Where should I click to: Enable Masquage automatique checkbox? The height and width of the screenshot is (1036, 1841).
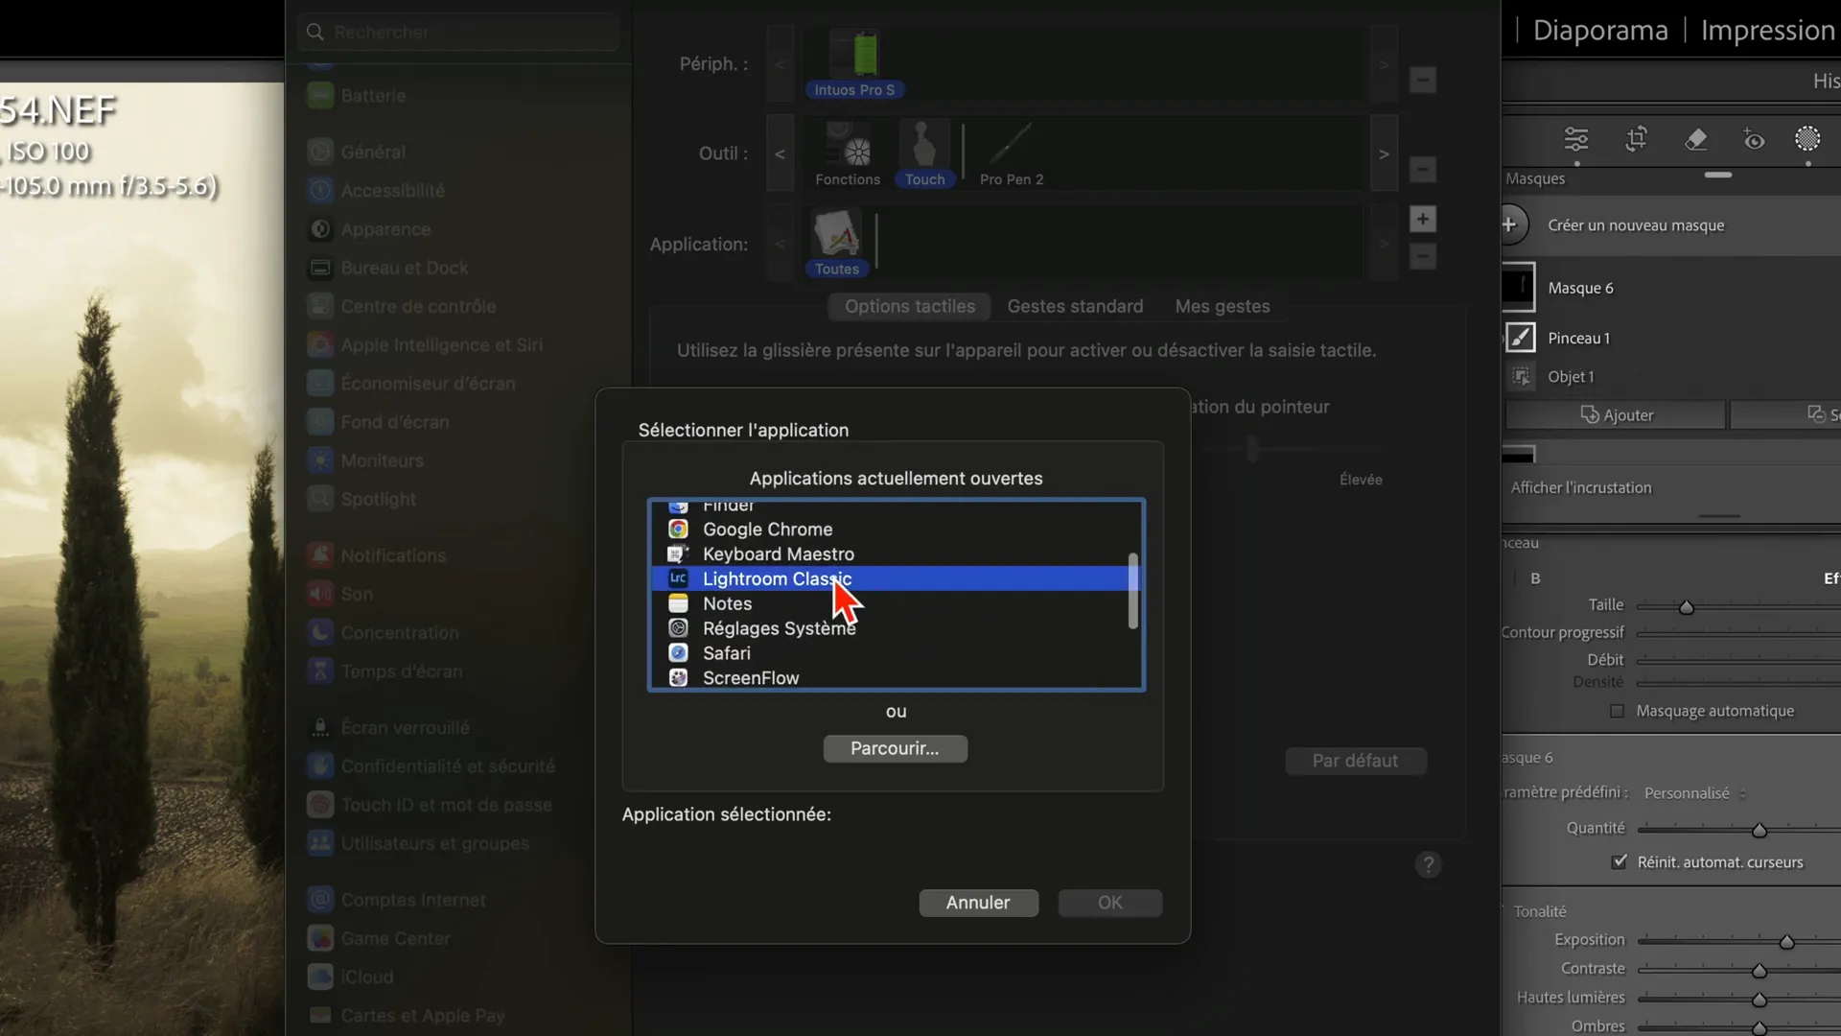coord(1618,711)
